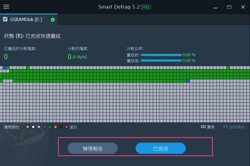Viewport: 250px width, 166px height.
Task: Pick the blue legend color swatch
Action: click(45, 127)
